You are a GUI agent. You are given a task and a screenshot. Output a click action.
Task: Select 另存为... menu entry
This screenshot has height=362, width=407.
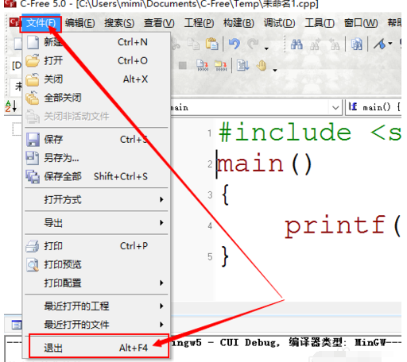pyautogui.click(x=96, y=158)
